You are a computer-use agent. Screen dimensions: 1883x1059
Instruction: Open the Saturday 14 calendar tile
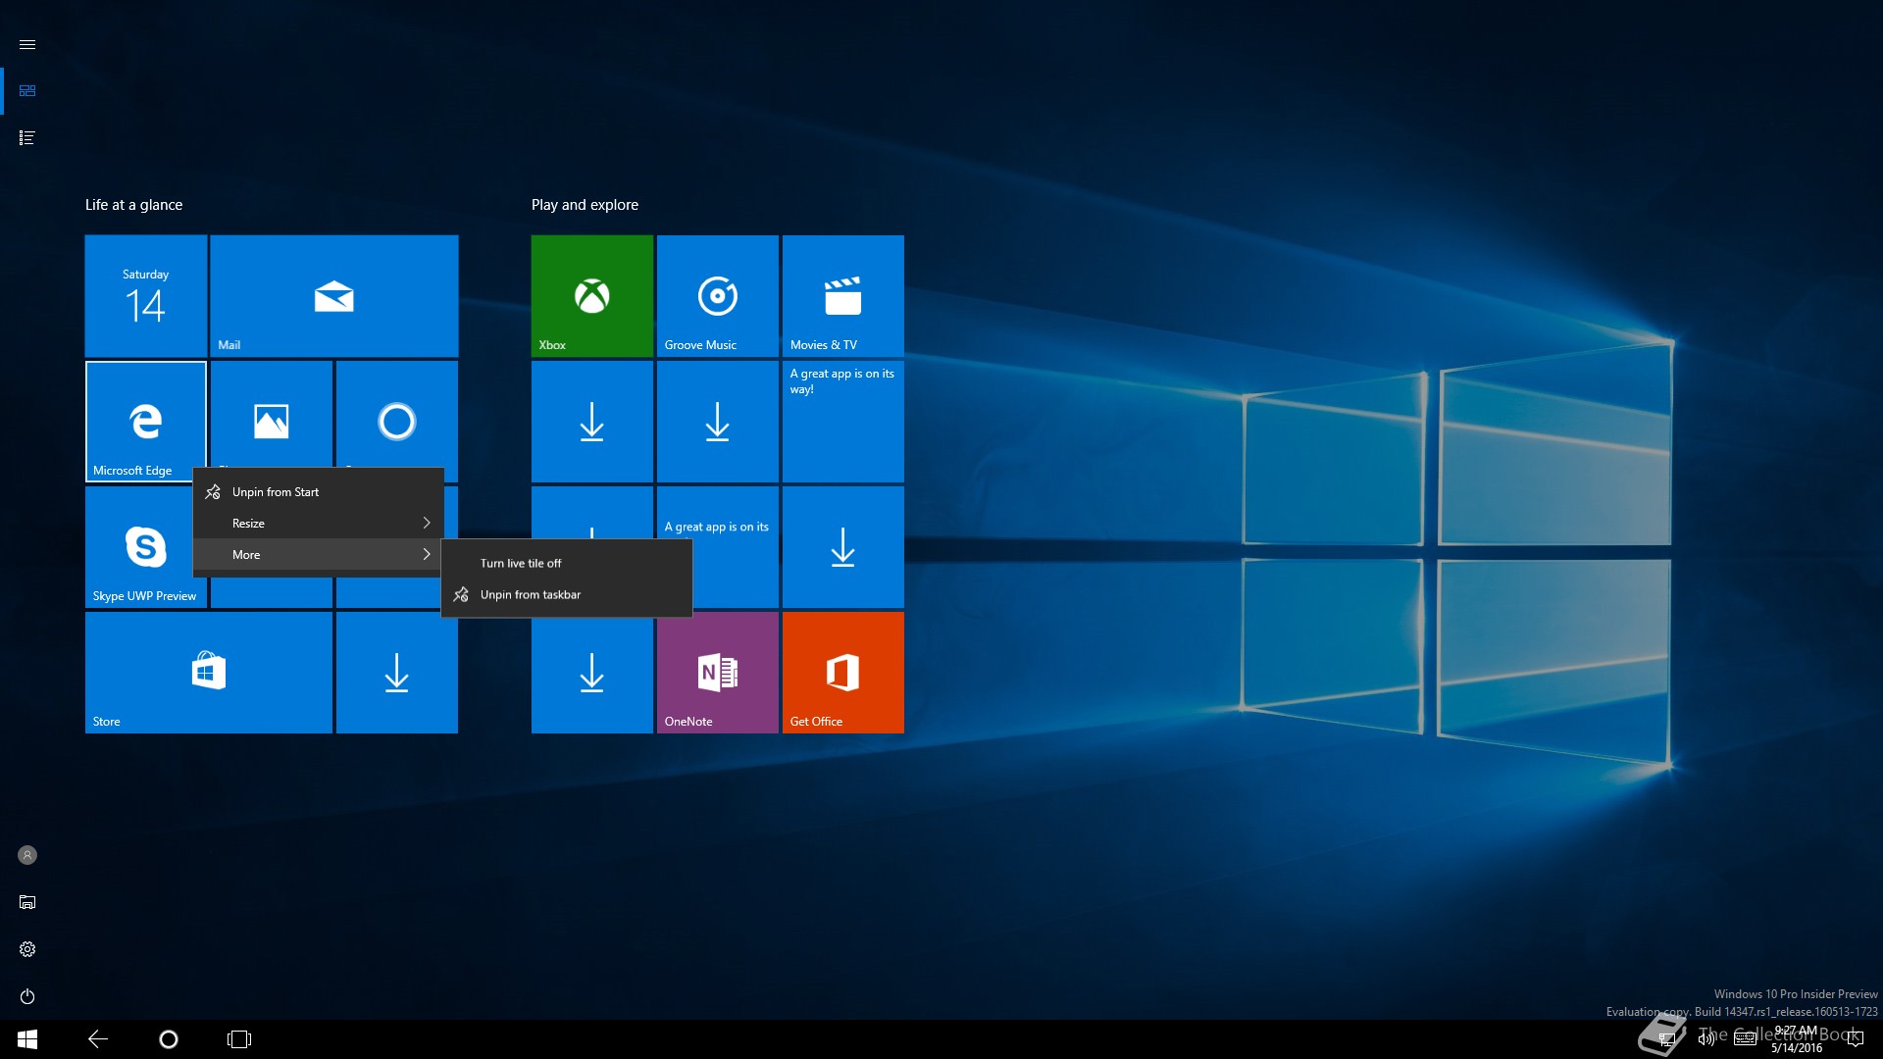[146, 296]
